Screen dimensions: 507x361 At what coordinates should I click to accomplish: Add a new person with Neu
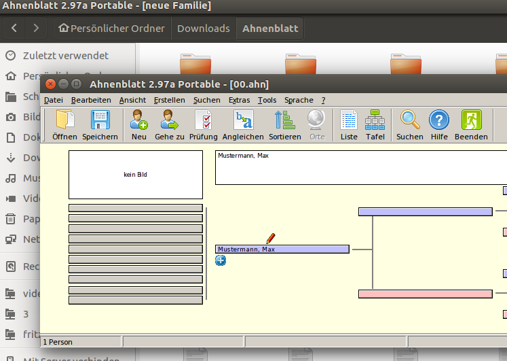tap(138, 125)
